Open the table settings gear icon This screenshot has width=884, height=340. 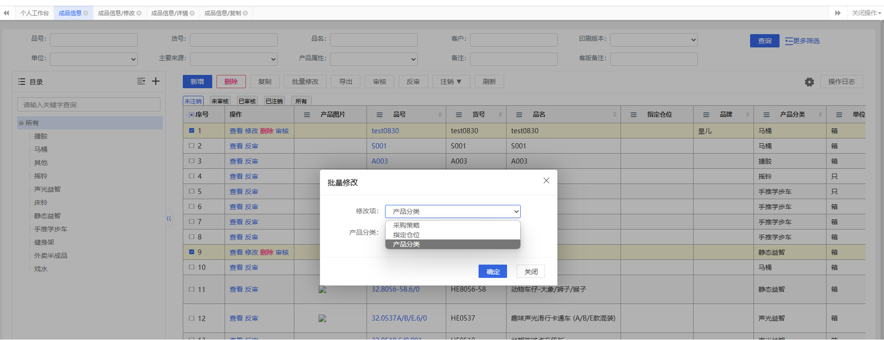click(x=809, y=82)
